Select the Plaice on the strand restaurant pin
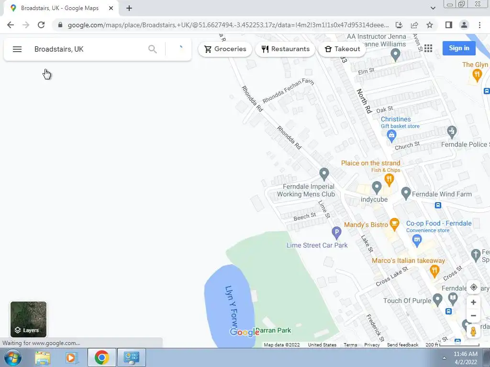Image resolution: width=490 pixels, height=367 pixels. (x=389, y=179)
